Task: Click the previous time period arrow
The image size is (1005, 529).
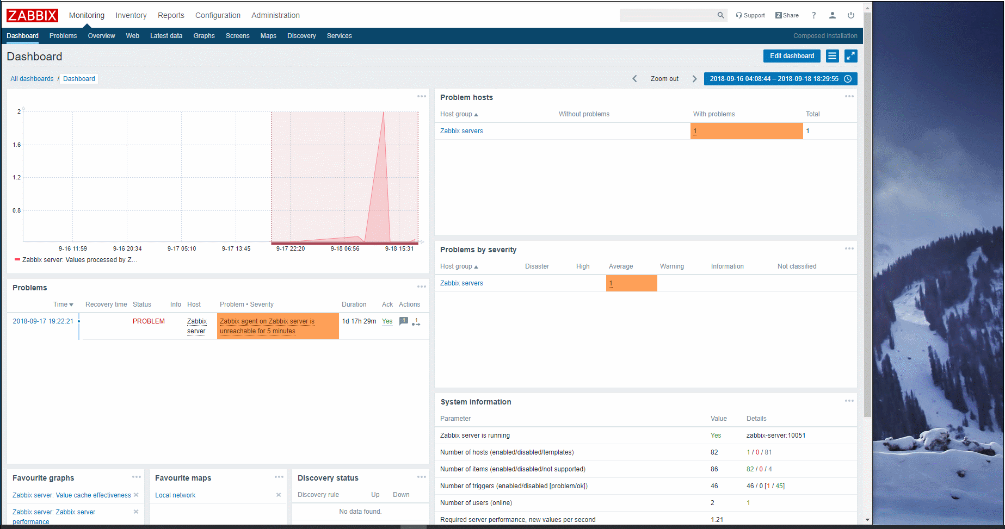Action: tap(634, 79)
